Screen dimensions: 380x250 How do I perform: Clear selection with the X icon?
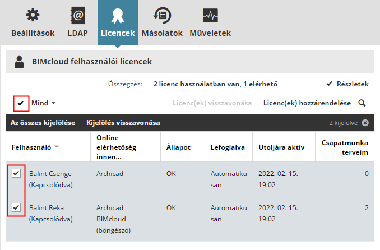click(365, 123)
